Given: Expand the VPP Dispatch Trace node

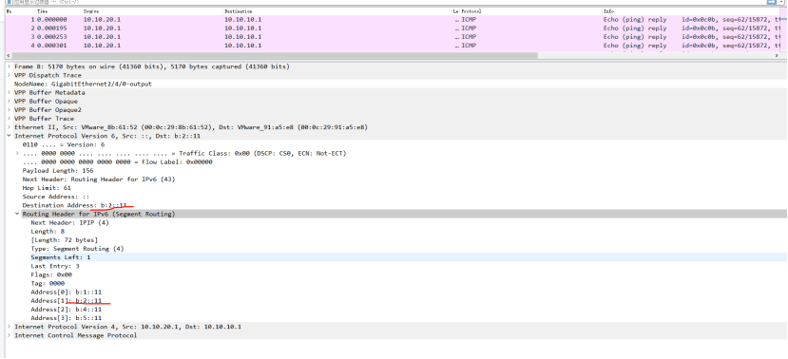Looking at the screenshot, I should pyautogui.click(x=10, y=75).
